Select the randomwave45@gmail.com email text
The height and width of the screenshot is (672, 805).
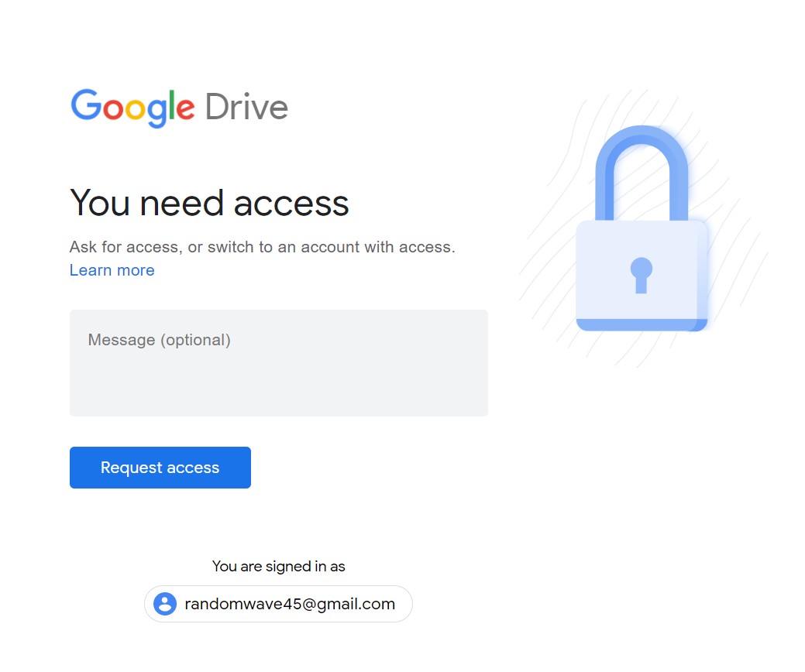[x=290, y=604]
